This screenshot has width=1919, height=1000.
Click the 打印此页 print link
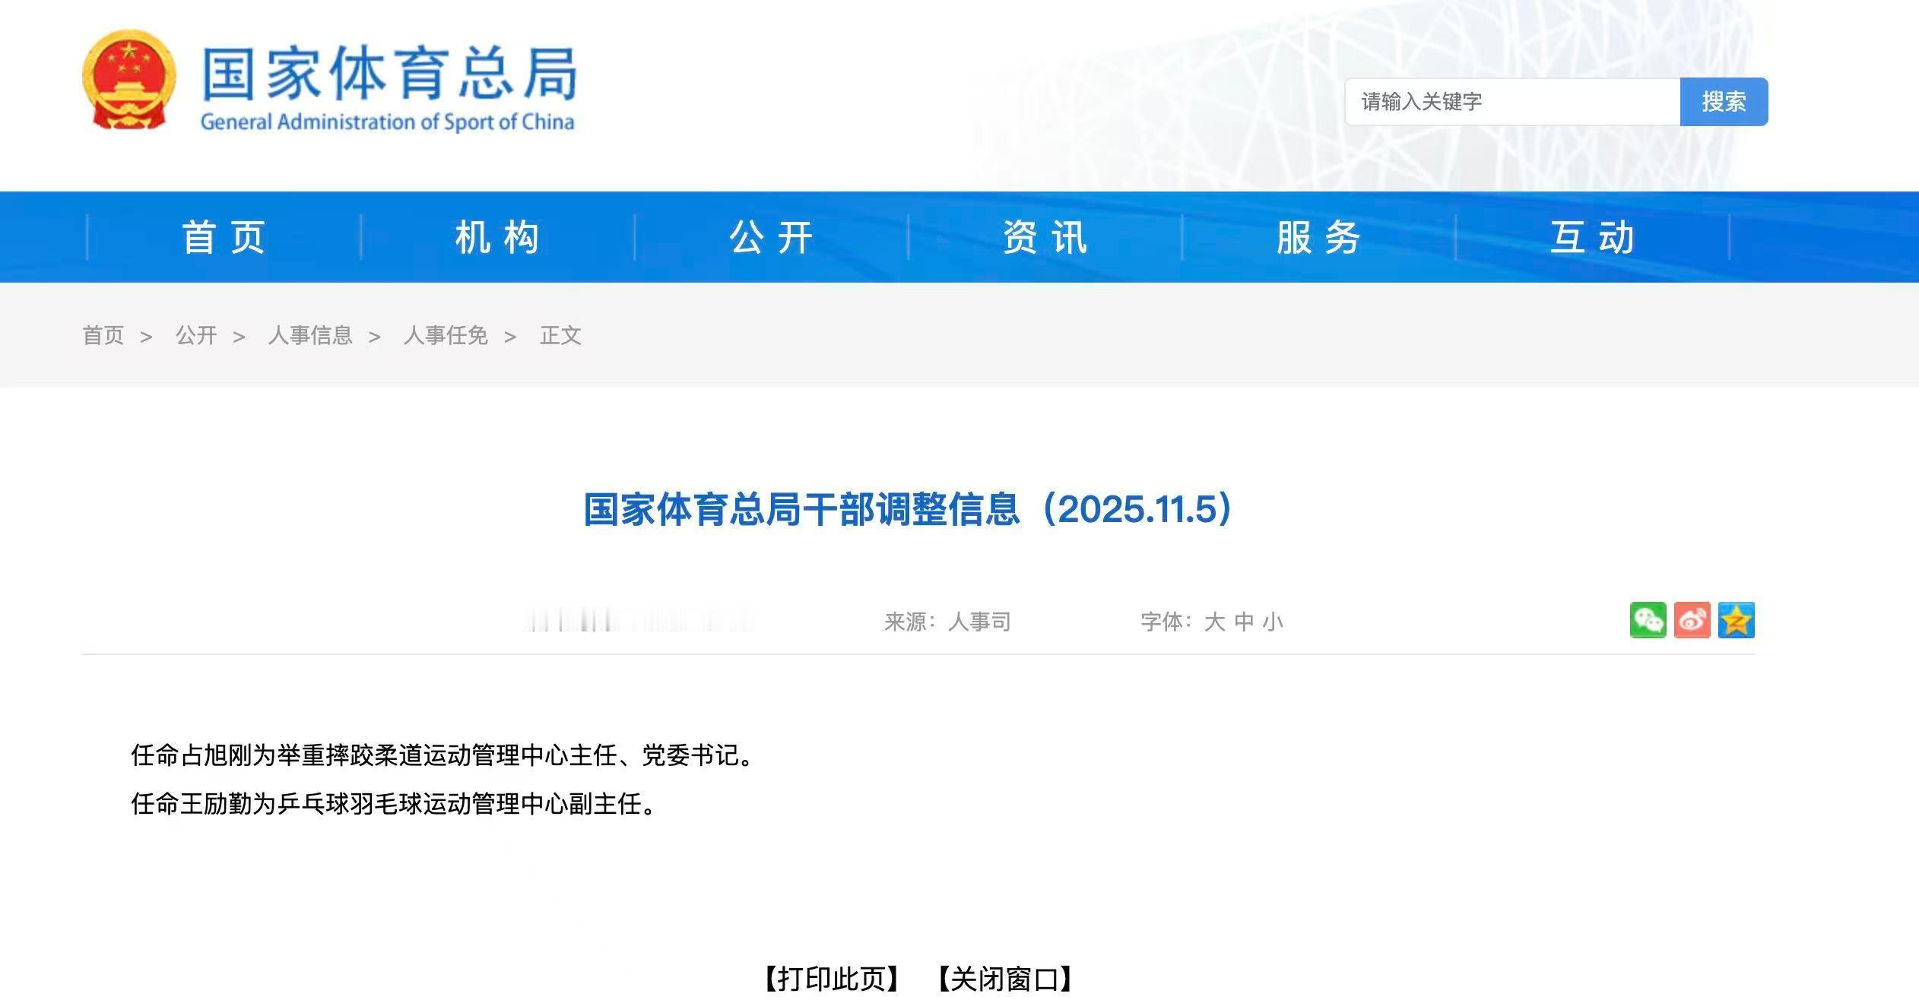coord(832,979)
